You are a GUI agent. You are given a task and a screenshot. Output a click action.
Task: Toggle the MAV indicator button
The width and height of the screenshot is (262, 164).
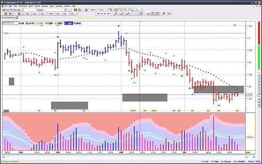coord(28,14)
